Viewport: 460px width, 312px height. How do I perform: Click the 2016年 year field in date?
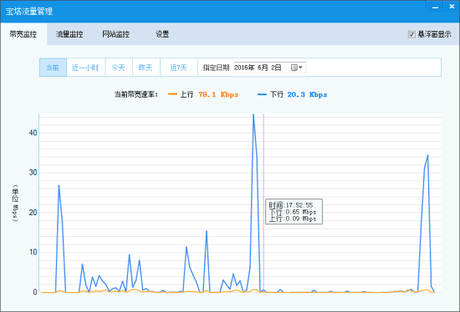pyautogui.click(x=244, y=68)
